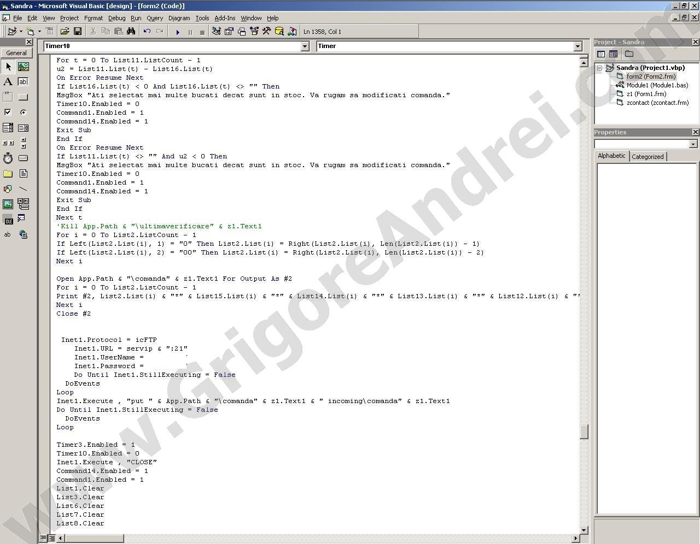Open the Debug menu
This screenshot has width=700, height=544.
pos(116,18)
